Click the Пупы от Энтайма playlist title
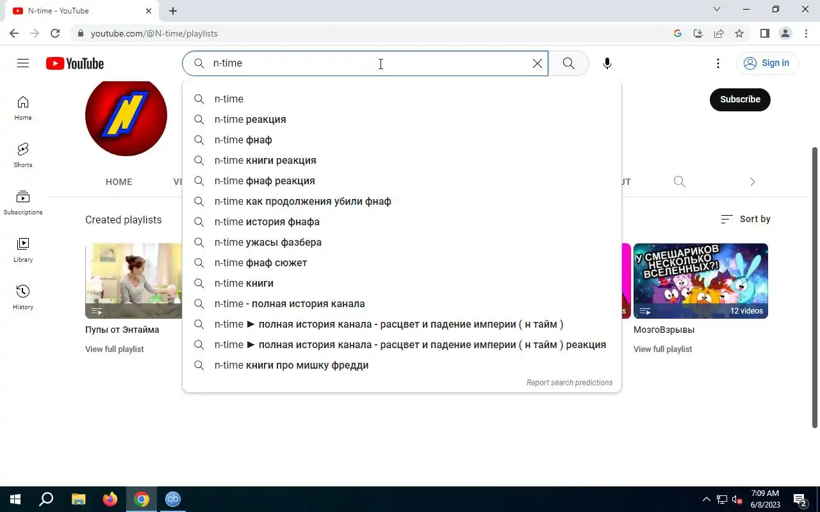 point(122,330)
